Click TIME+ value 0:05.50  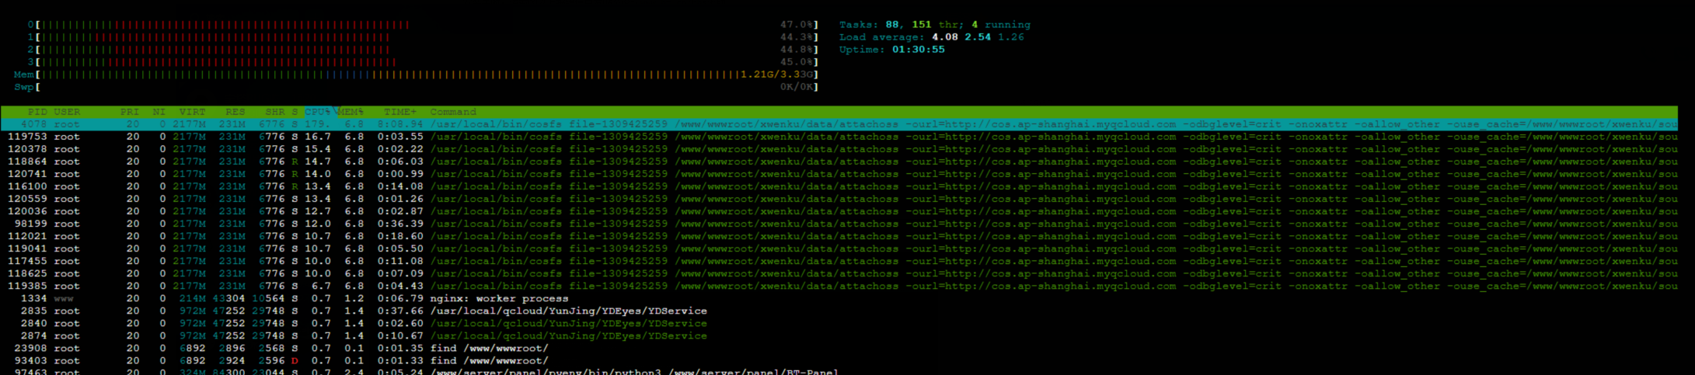tap(400, 248)
